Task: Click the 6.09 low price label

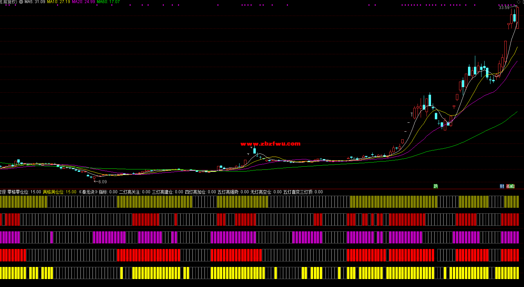Action: coord(103,182)
